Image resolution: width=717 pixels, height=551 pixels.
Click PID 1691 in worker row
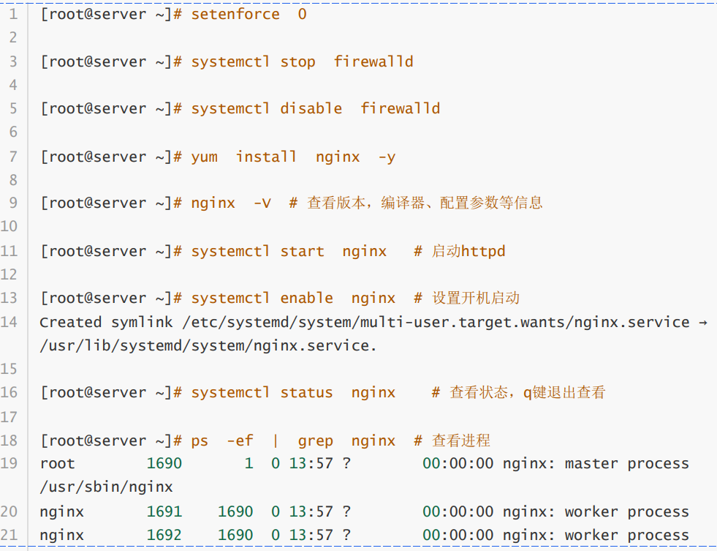pyautogui.click(x=164, y=511)
